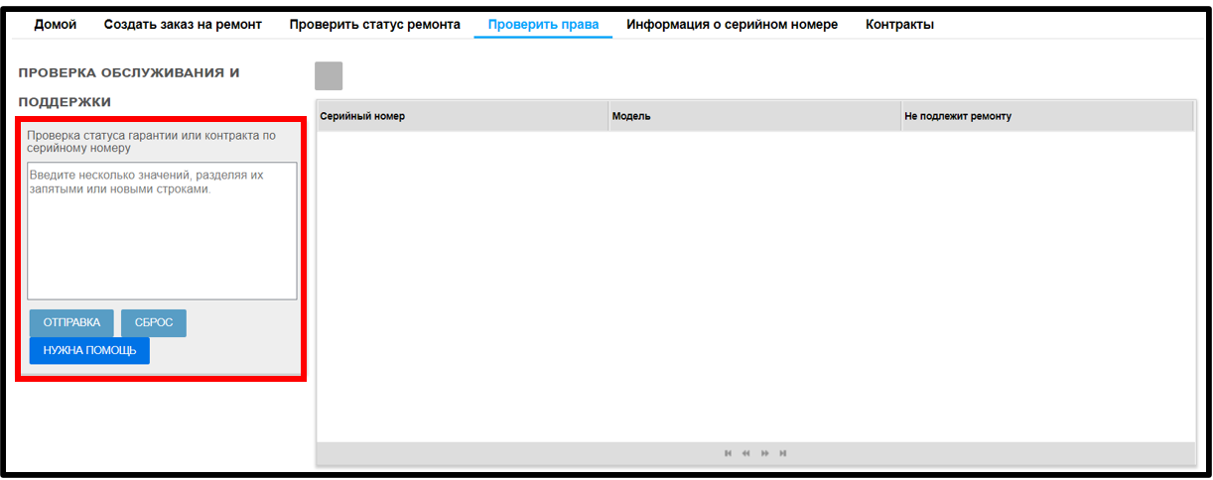
Task: Go to Создать заказ на ремонт tab
Action: point(183,24)
